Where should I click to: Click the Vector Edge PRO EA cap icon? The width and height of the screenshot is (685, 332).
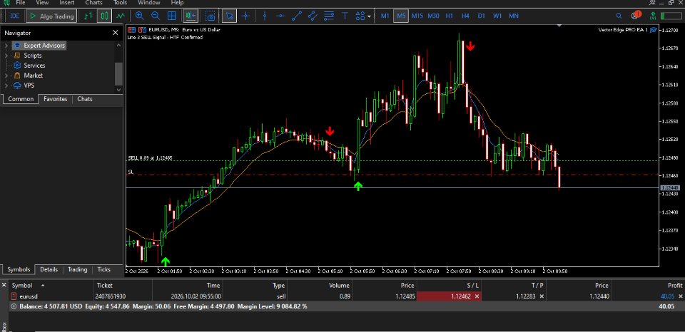654,30
